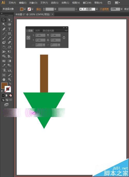Select the Blob Brush tool
This screenshot has height=177, width=129.
click(x=4, y=42)
